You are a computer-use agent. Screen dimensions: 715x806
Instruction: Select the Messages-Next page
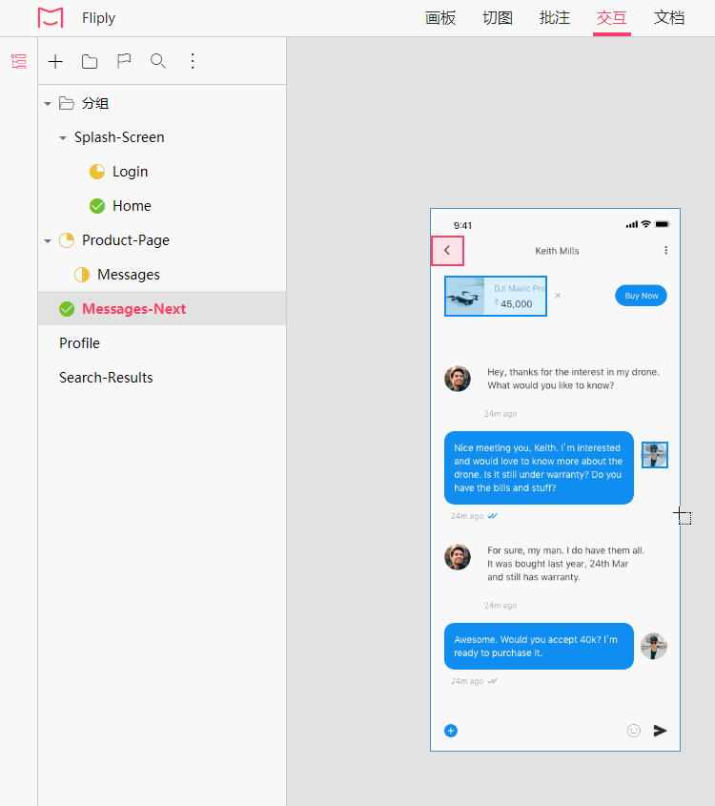(134, 309)
